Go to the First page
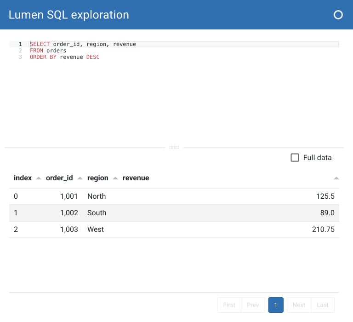 pos(229,305)
